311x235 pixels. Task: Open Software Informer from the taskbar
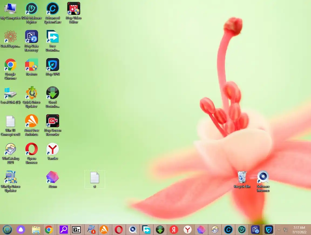(133, 230)
